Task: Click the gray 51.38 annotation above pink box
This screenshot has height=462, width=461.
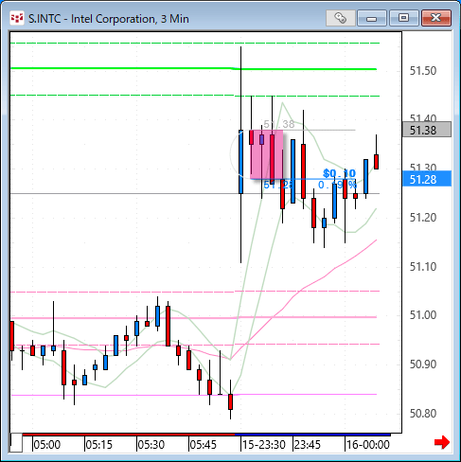Action: (279, 124)
